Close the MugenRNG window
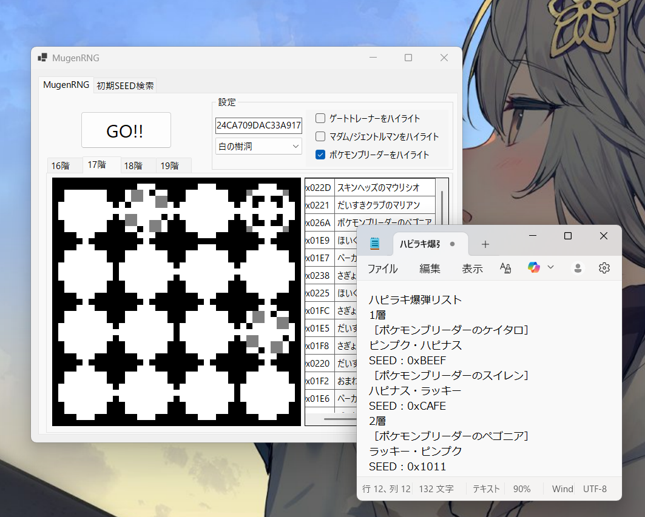The width and height of the screenshot is (645, 517). [444, 58]
